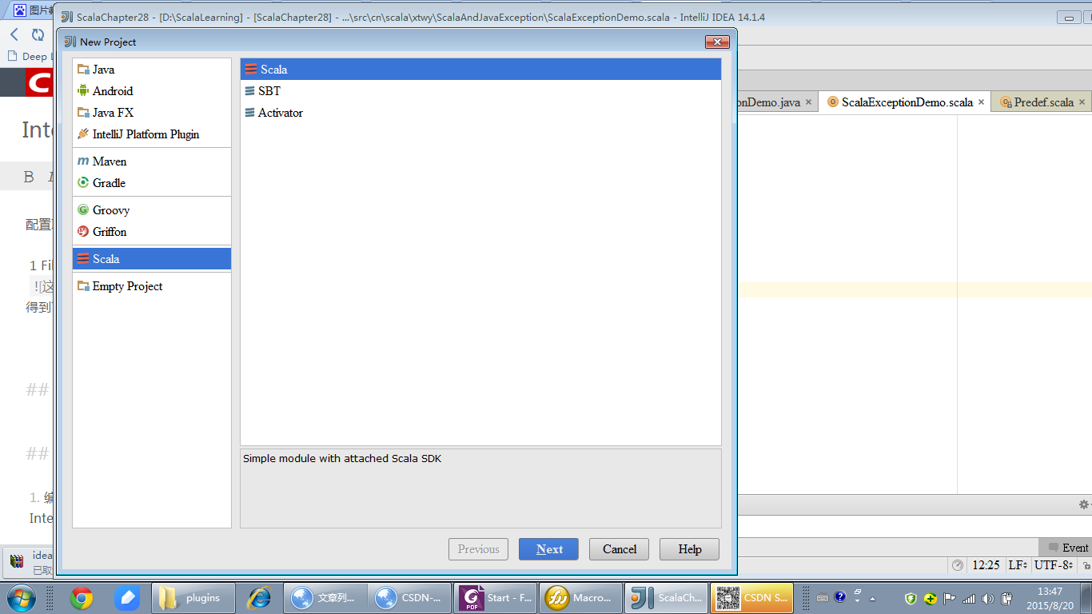This screenshot has width=1092, height=614.
Task: Open the blue pen app on taskbar
Action: (126, 597)
